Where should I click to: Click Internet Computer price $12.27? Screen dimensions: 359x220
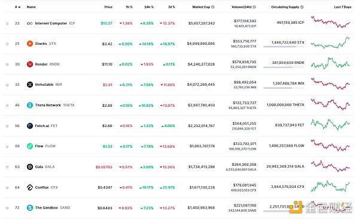(107, 23)
